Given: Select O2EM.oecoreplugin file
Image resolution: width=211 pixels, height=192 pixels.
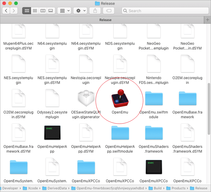Looking at the screenshot, I should pos(187,64).
